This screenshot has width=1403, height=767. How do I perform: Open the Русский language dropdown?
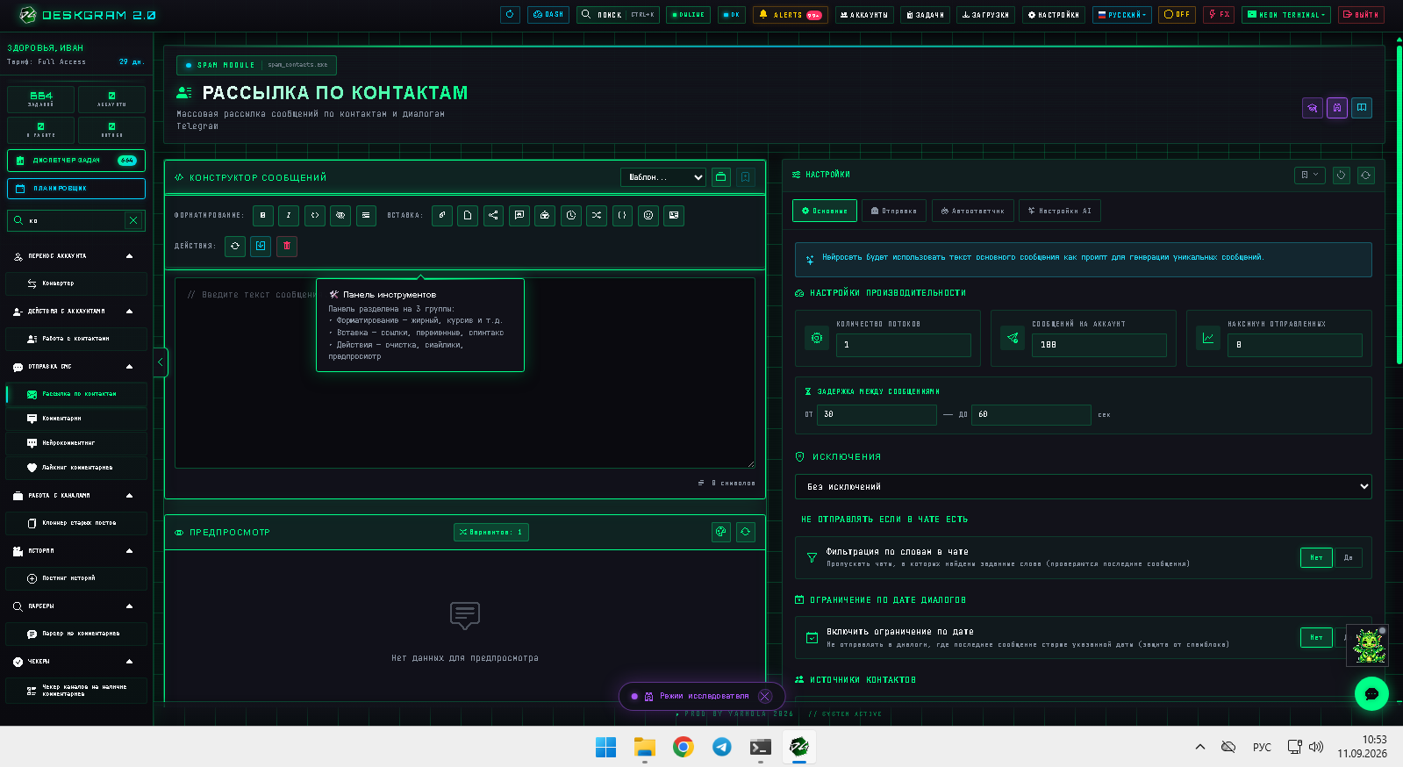coord(1122,15)
